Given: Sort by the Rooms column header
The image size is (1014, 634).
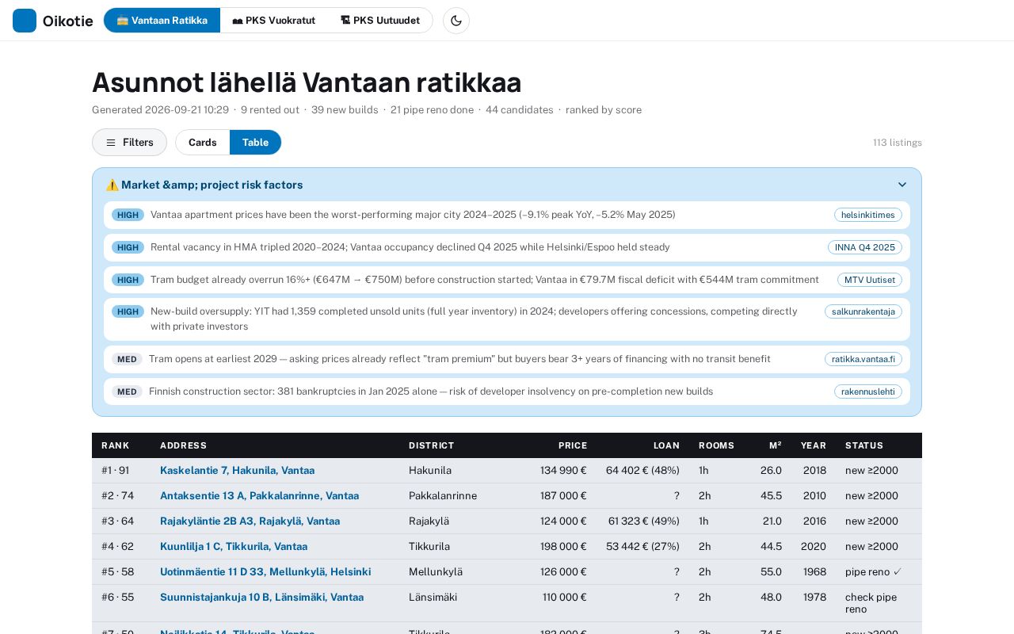Looking at the screenshot, I should 716,445.
